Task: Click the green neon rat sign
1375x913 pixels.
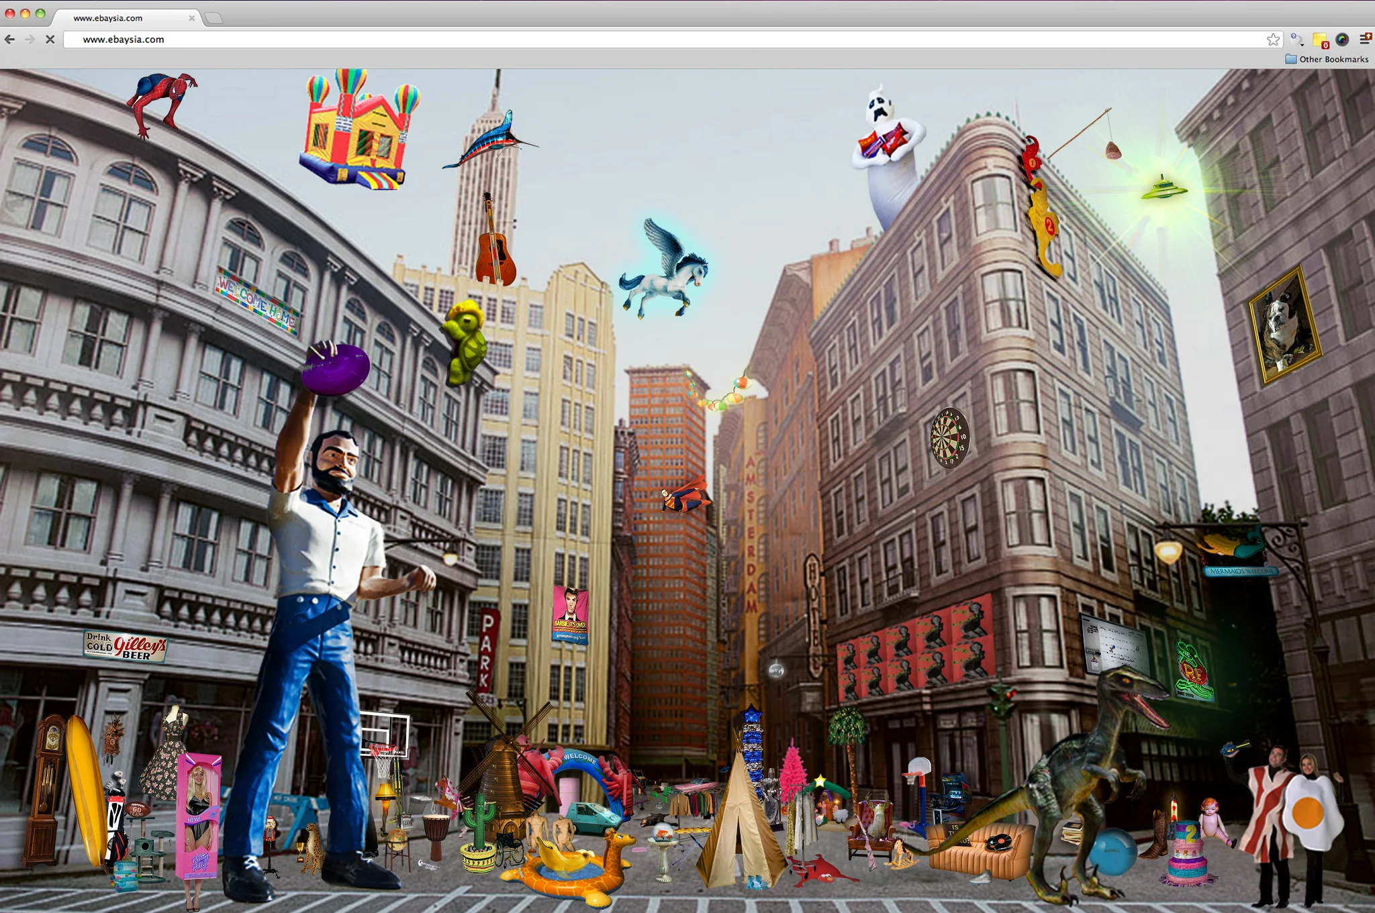Action: (x=1195, y=671)
